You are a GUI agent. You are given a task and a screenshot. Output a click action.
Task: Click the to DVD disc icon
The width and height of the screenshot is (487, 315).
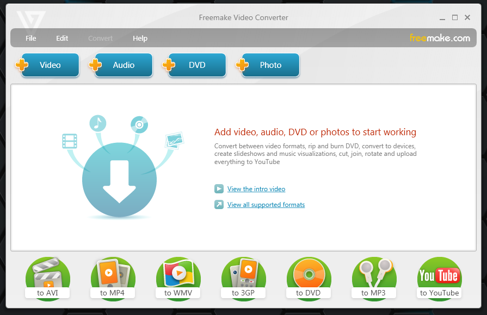[309, 279]
